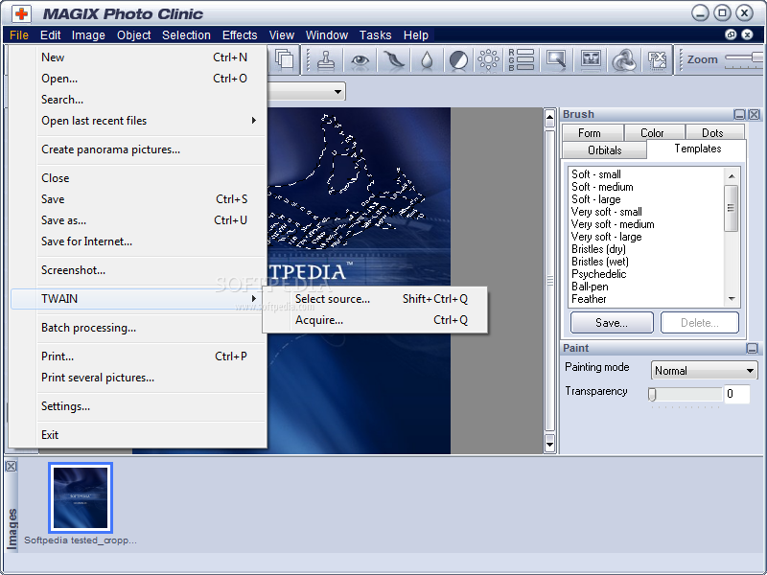Click the Delete... brush template button
This screenshot has width=767, height=575.
pyautogui.click(x=700, y=323)
